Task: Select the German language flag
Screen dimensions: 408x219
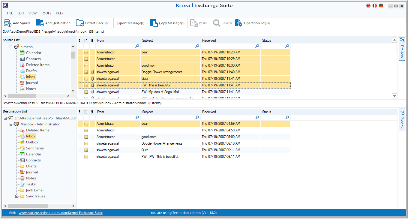Action: [381, 6]
